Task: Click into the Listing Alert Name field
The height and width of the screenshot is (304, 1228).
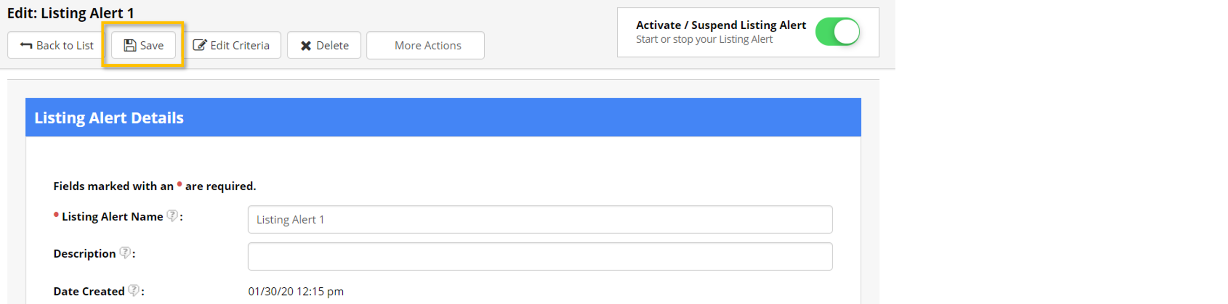Action: click(540, 220)
